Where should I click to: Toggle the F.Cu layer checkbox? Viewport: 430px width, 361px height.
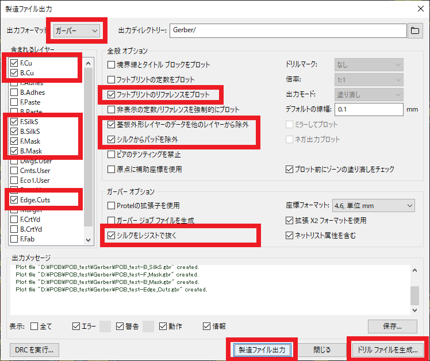coord(14,63)
